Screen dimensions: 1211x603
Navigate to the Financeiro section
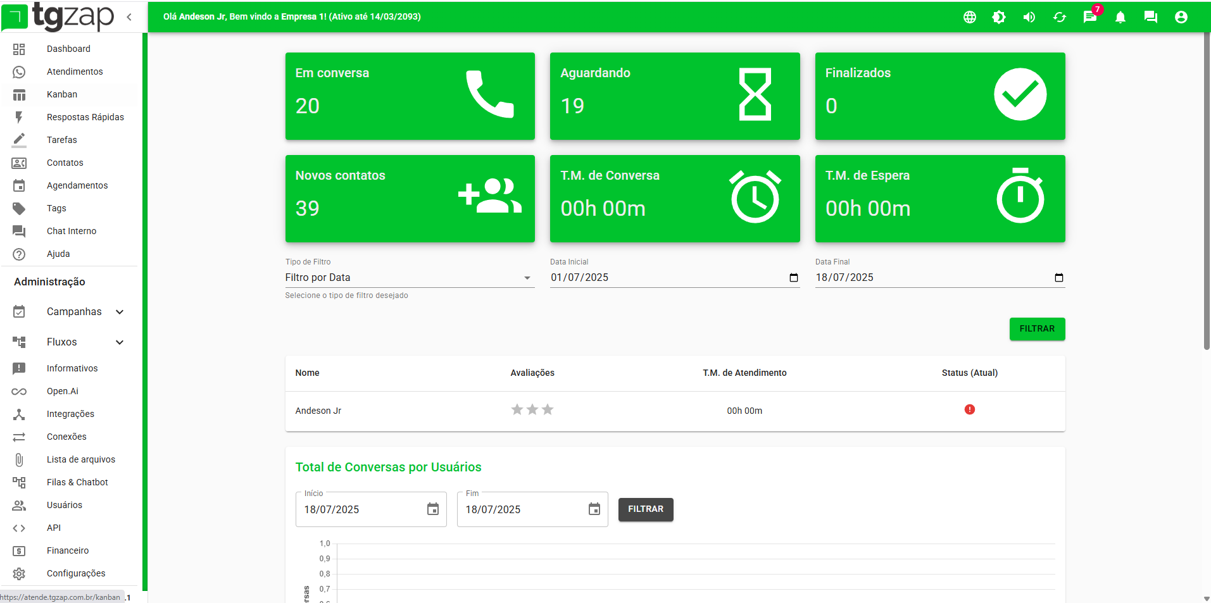pos(67,550)
